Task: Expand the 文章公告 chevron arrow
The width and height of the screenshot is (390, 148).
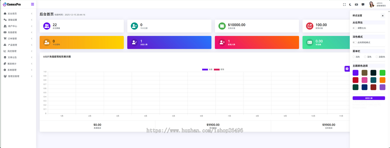Action: click(x=32, y=57)
